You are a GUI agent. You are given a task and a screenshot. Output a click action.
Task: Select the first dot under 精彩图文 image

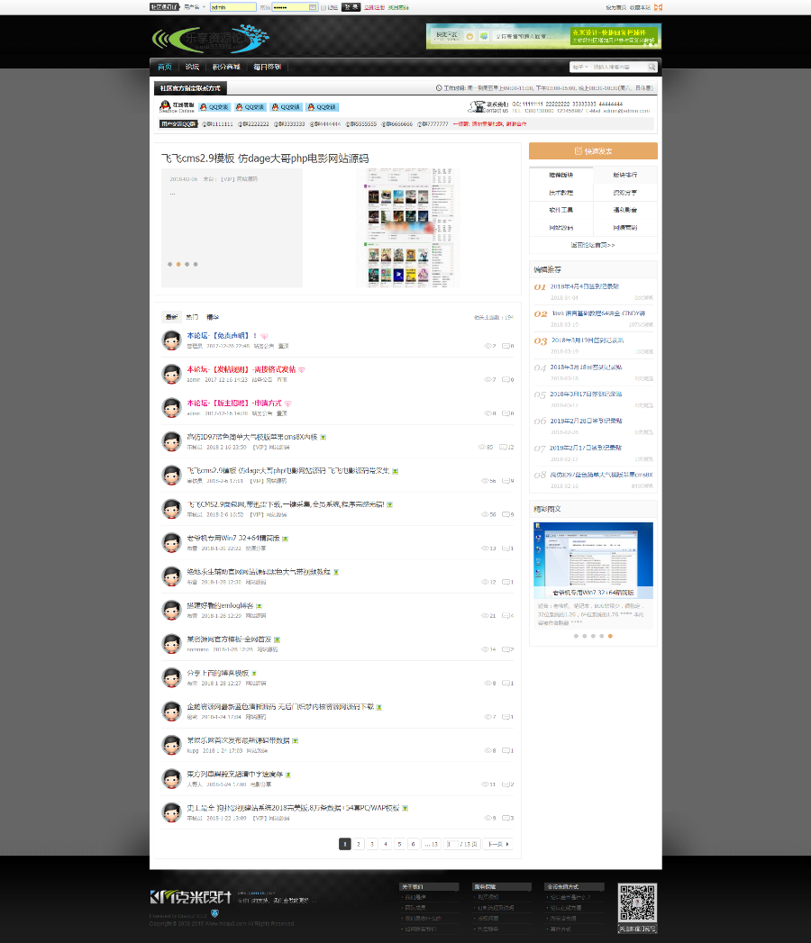(576, 636)
